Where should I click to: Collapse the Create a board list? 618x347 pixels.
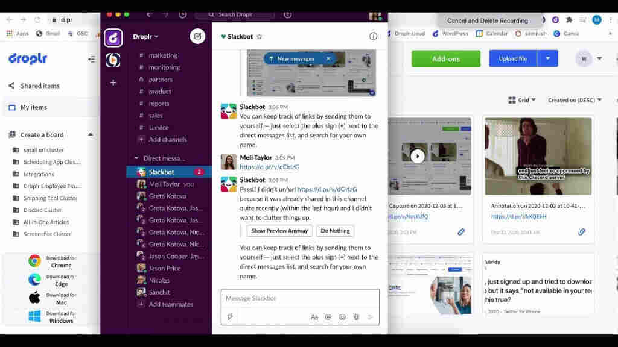(91, 134)
